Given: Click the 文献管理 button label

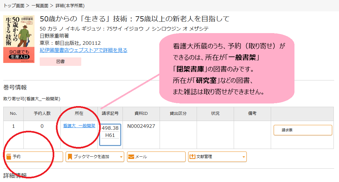Looking at the screenshot, I should [x=204, y=157].
